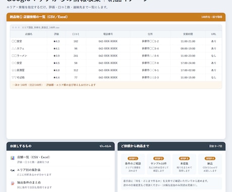Click the hours cell 08:00-19:00

pyautogui.click(x=188, y=49)
